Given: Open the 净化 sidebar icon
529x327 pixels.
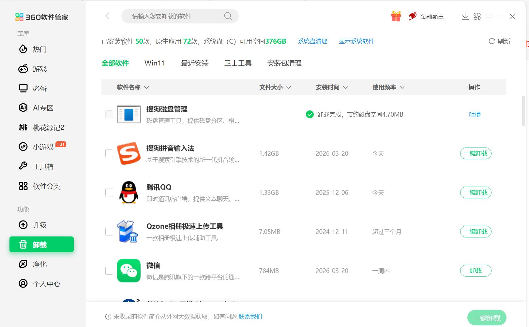Looking at the screenshot, I should point(23,264).
